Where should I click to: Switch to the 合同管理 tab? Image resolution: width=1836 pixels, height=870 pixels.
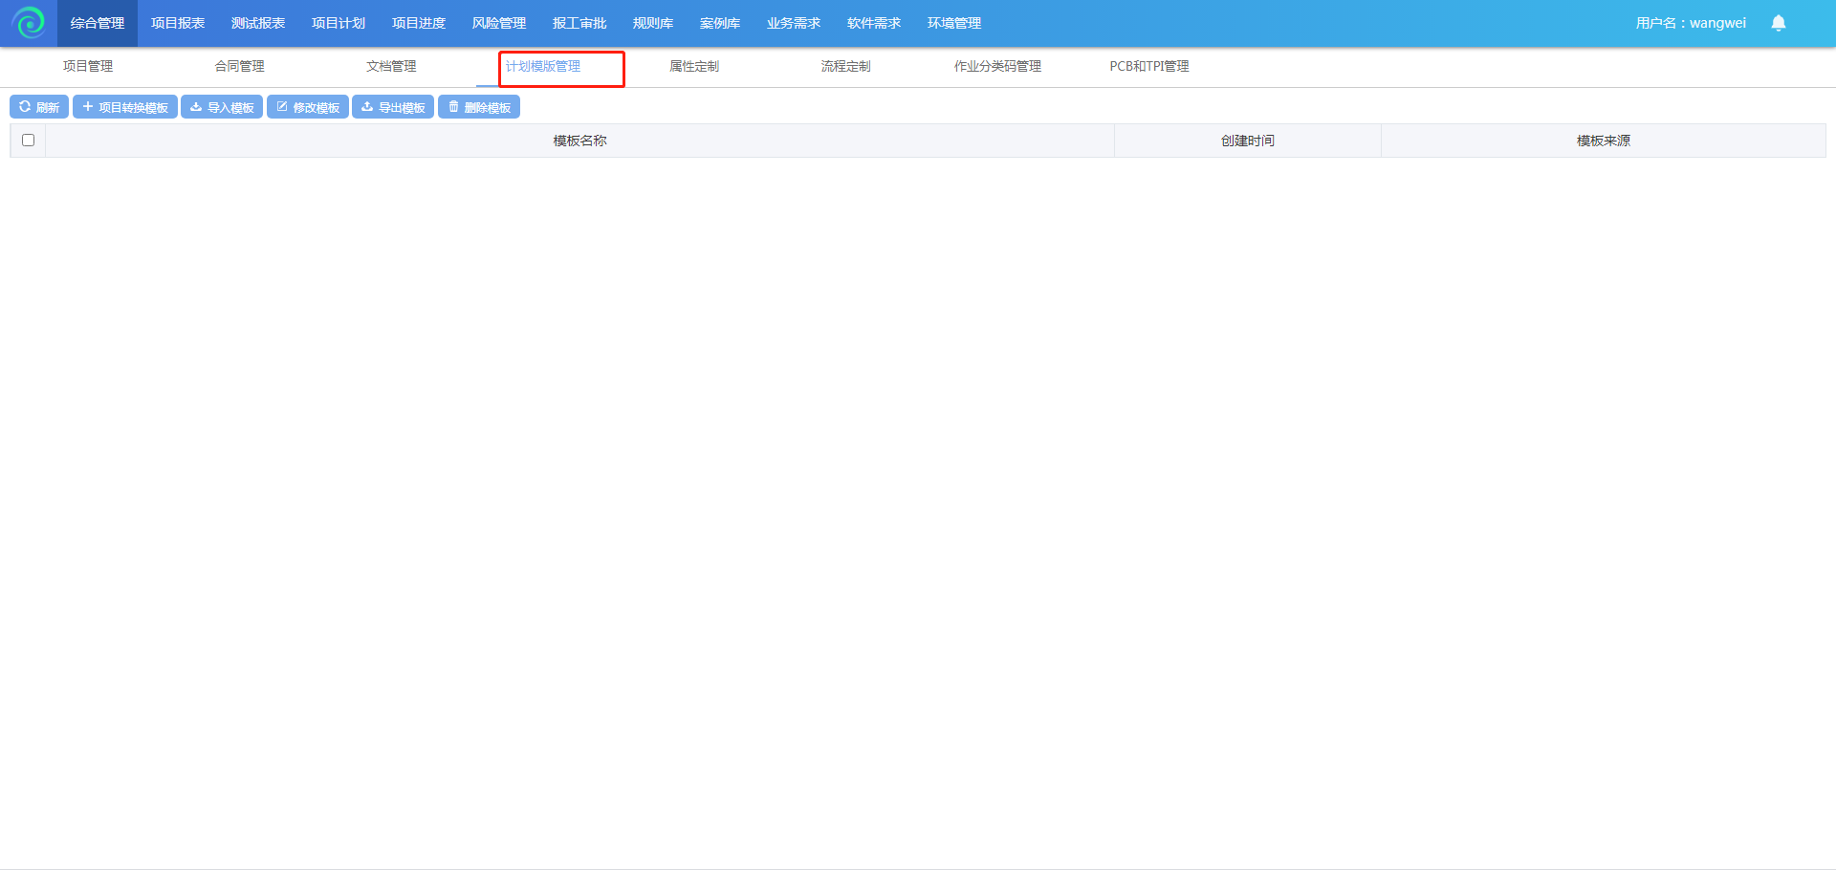239,66
